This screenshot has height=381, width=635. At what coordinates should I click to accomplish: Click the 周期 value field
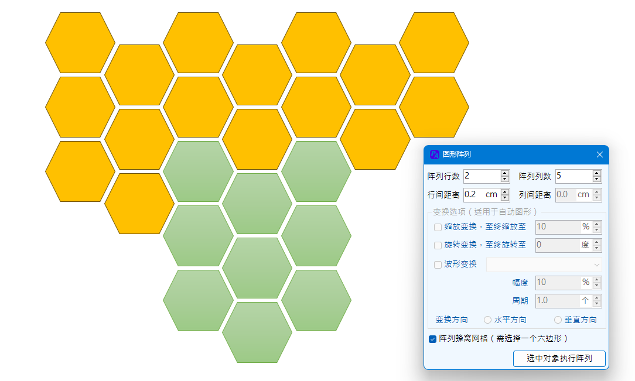pyautogui.click(x=565, y=300)
